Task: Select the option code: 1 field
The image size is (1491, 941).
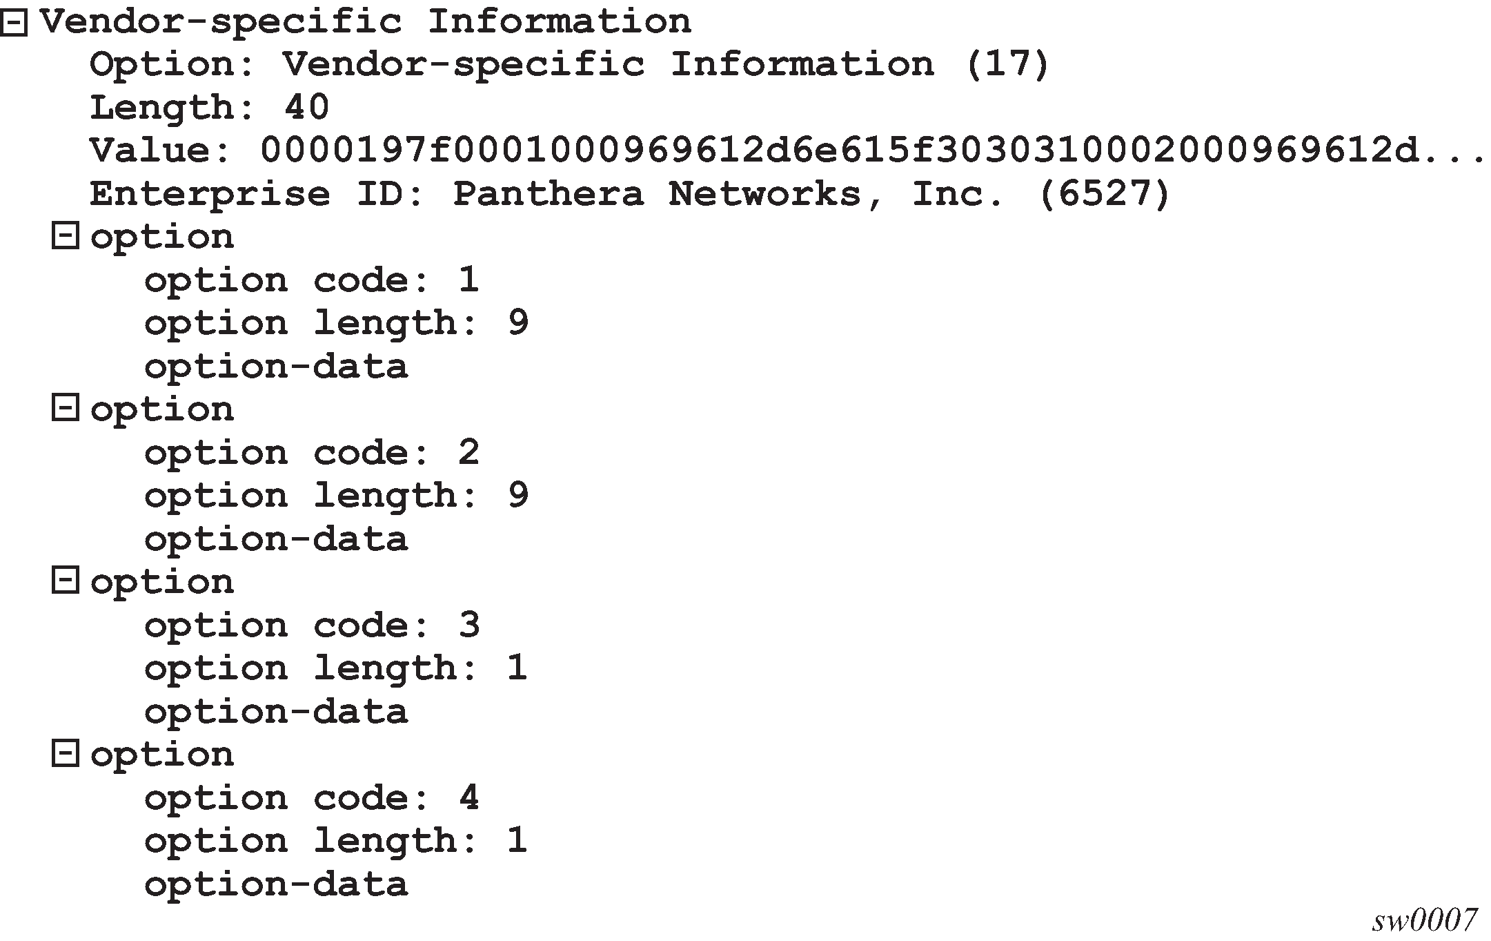Action: click(x=311, y=280)
